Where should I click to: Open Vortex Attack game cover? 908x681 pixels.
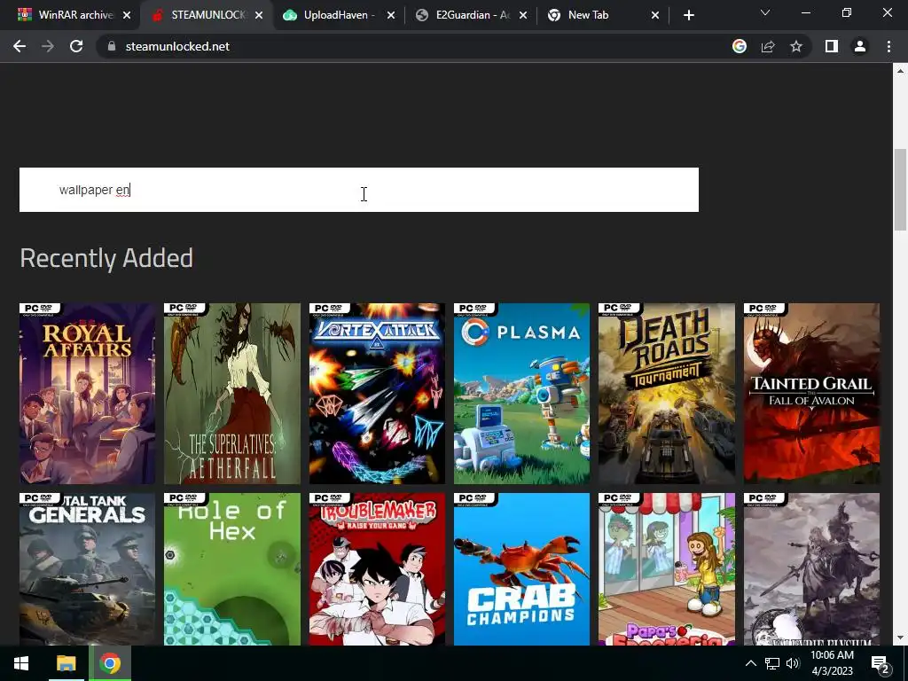coord(377,393)
